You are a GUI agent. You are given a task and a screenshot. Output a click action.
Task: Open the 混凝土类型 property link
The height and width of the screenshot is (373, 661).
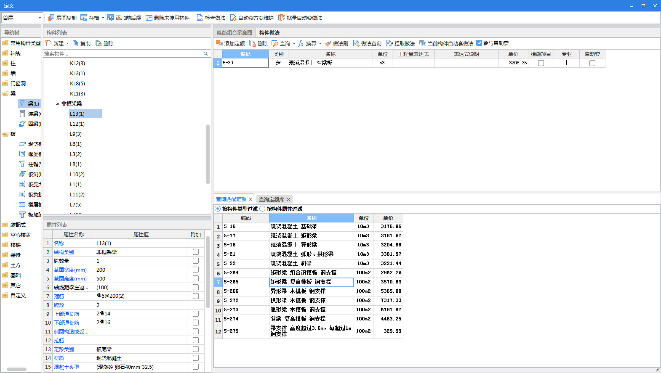point(67,367)
